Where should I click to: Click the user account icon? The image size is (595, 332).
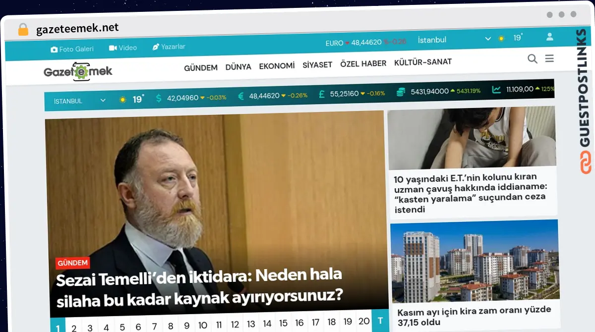549,37
